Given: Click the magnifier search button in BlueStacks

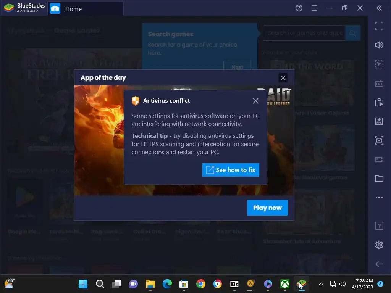Looking at the screenshot, I should click(x=352, y=33).
